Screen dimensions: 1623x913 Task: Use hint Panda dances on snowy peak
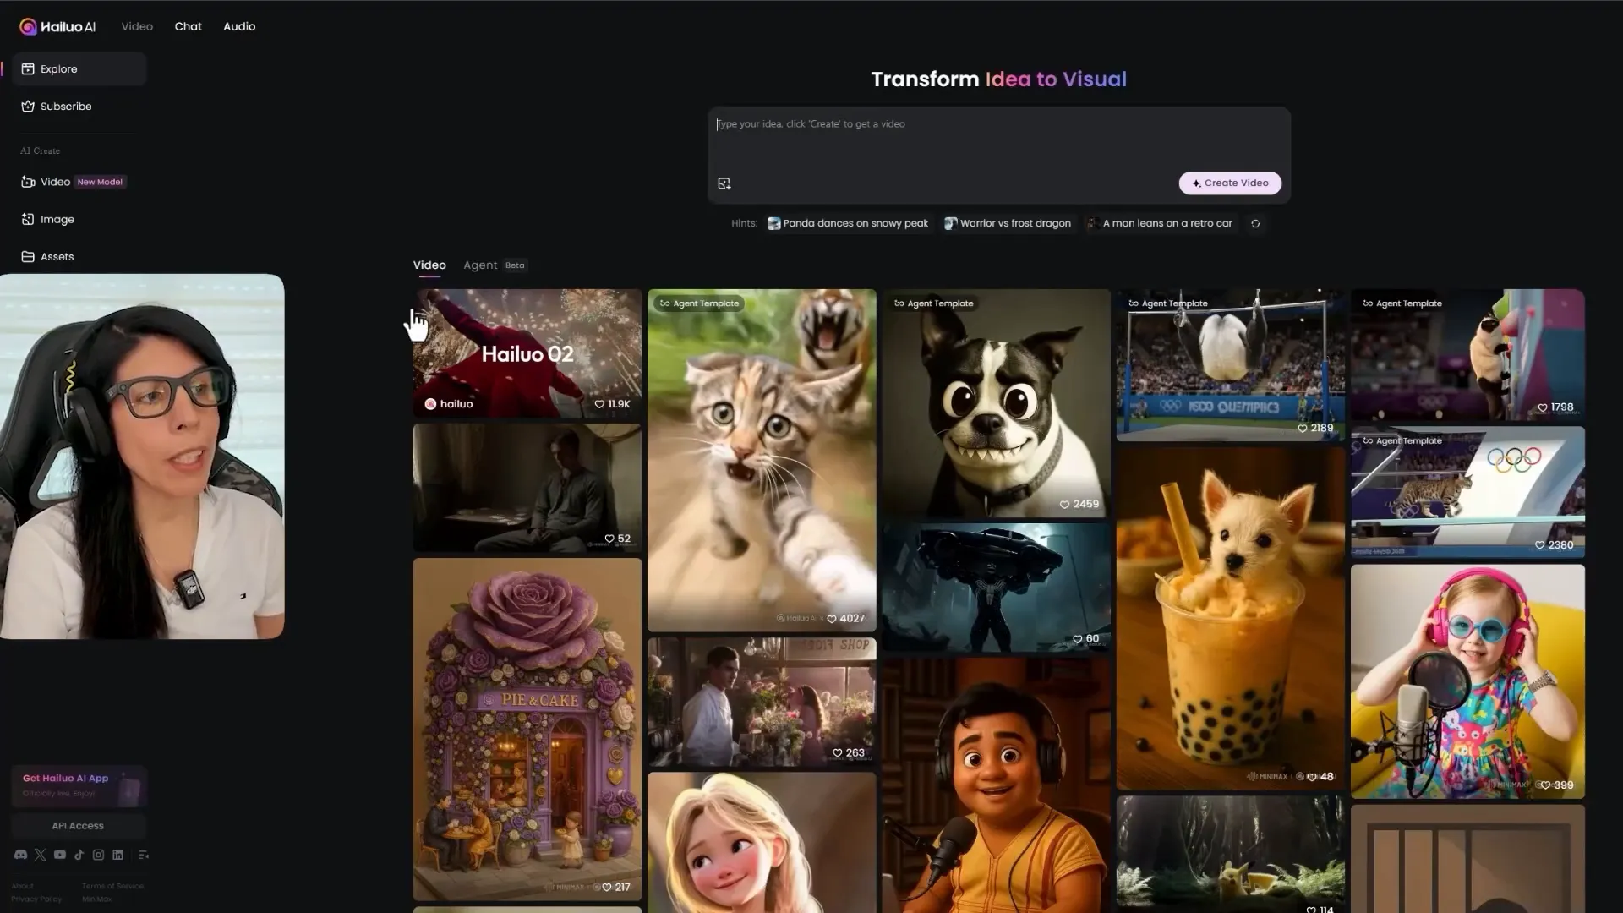click(848, 223)
